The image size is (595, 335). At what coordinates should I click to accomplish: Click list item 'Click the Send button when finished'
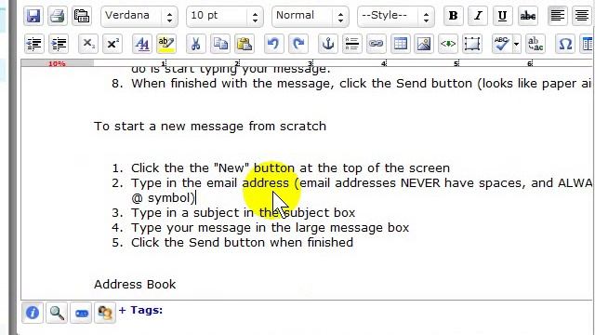click(x=242, y=243)
